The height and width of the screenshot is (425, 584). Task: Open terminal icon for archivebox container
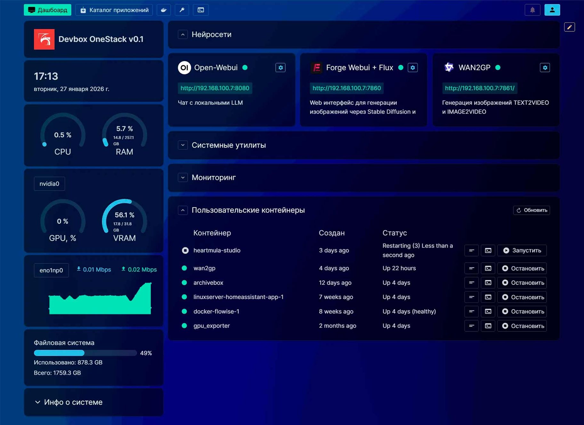click(x=488, y=283)
